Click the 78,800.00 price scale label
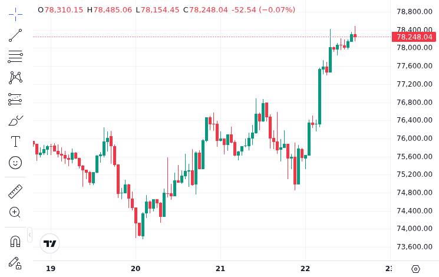Screen dimensions: 439x277 [414, 11]
